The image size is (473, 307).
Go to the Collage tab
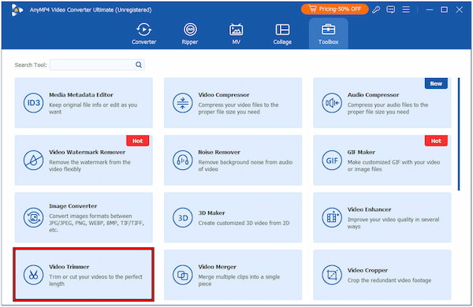(282, 34)
